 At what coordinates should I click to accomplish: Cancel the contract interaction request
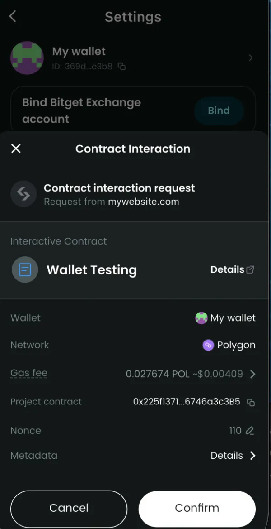[x=69, y=508]
